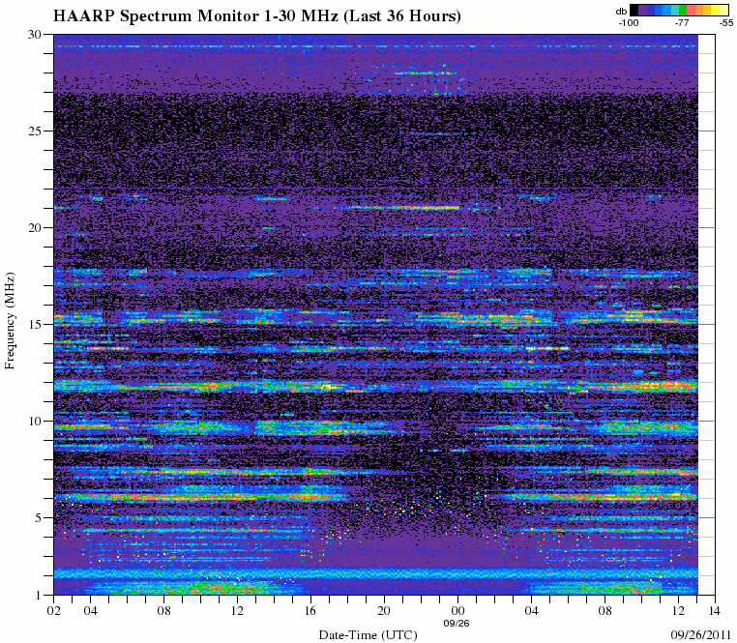Viewport: 737px width, 643px height.
Task: Click the 14 hour label at axis end
Action: [x=716, y=611]
